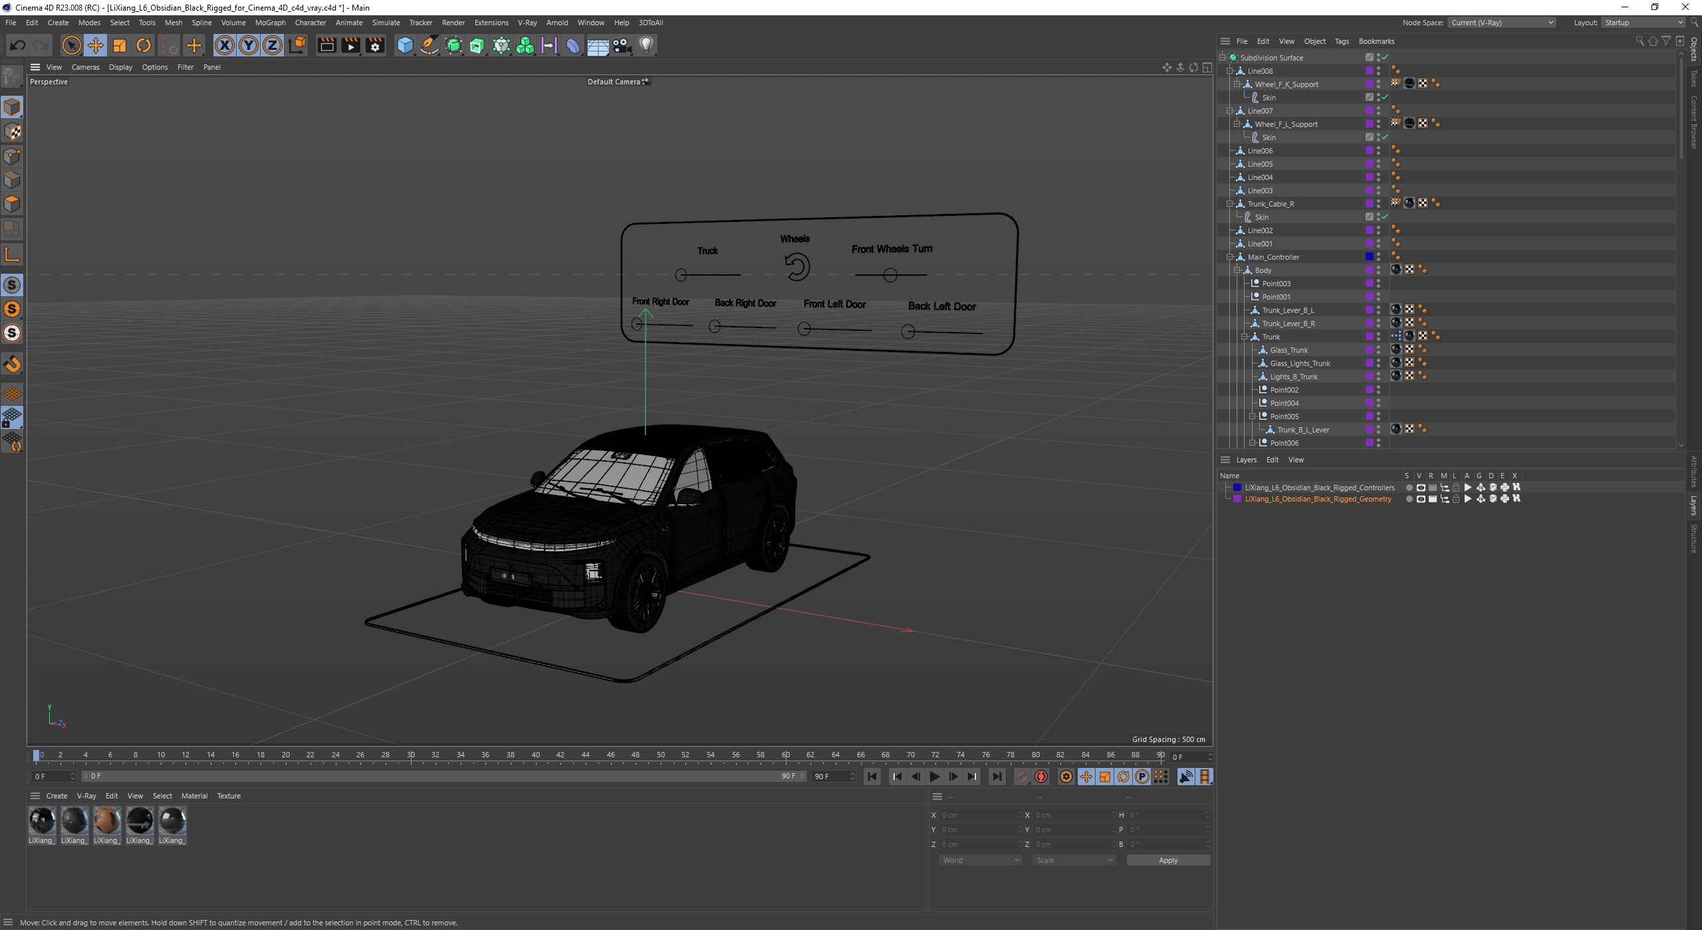Screen dimensions: 1702x930
Task: Open the Spline Pen tool
Action: pos(429,45)
